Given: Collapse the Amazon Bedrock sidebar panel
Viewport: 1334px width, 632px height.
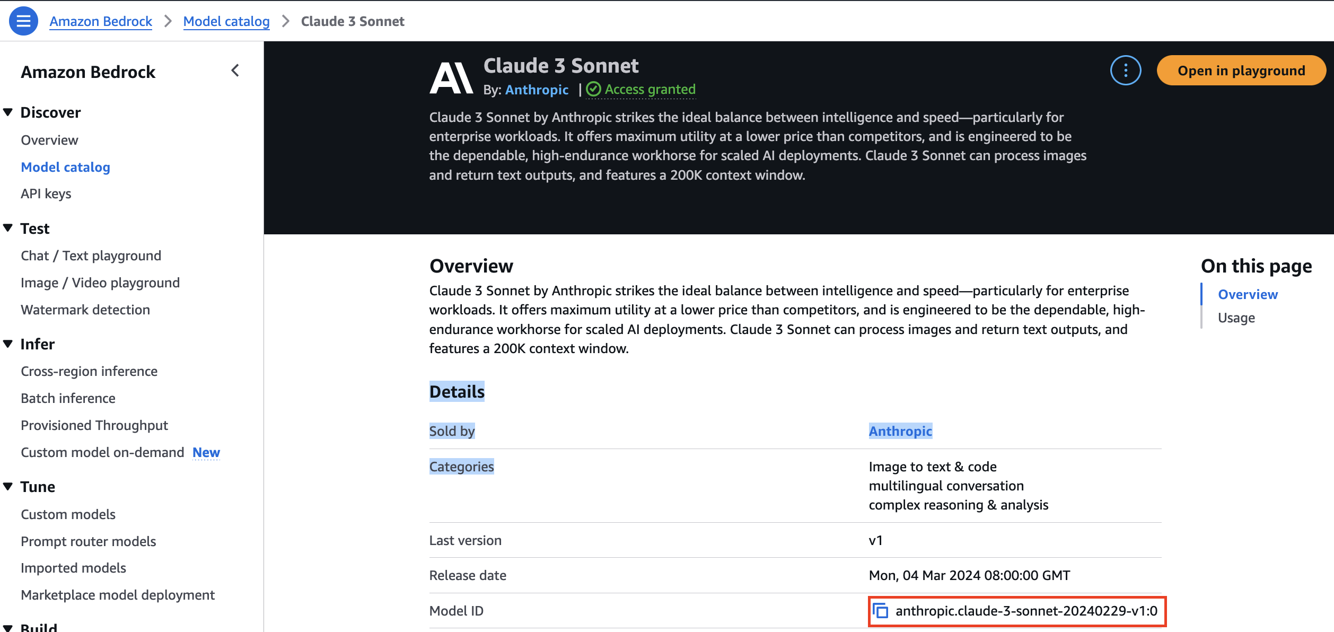Looking at the screenshot, I should (x=235, y=71).
